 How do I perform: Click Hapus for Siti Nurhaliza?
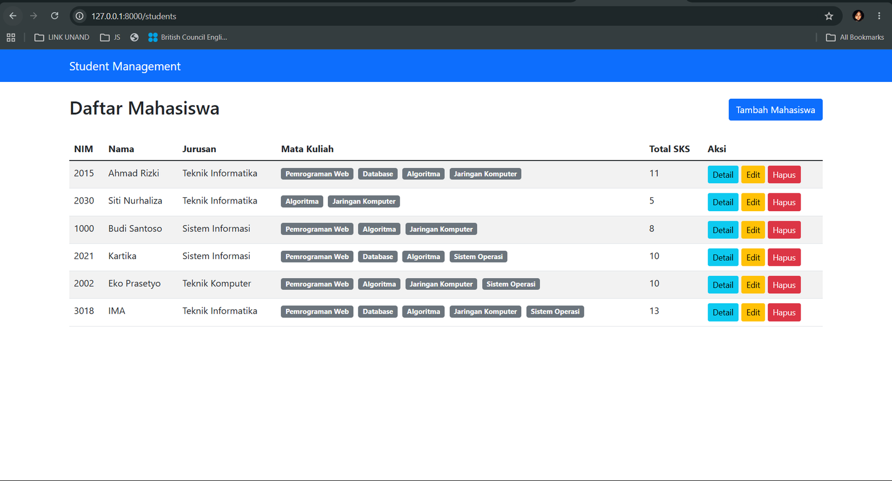784,202
